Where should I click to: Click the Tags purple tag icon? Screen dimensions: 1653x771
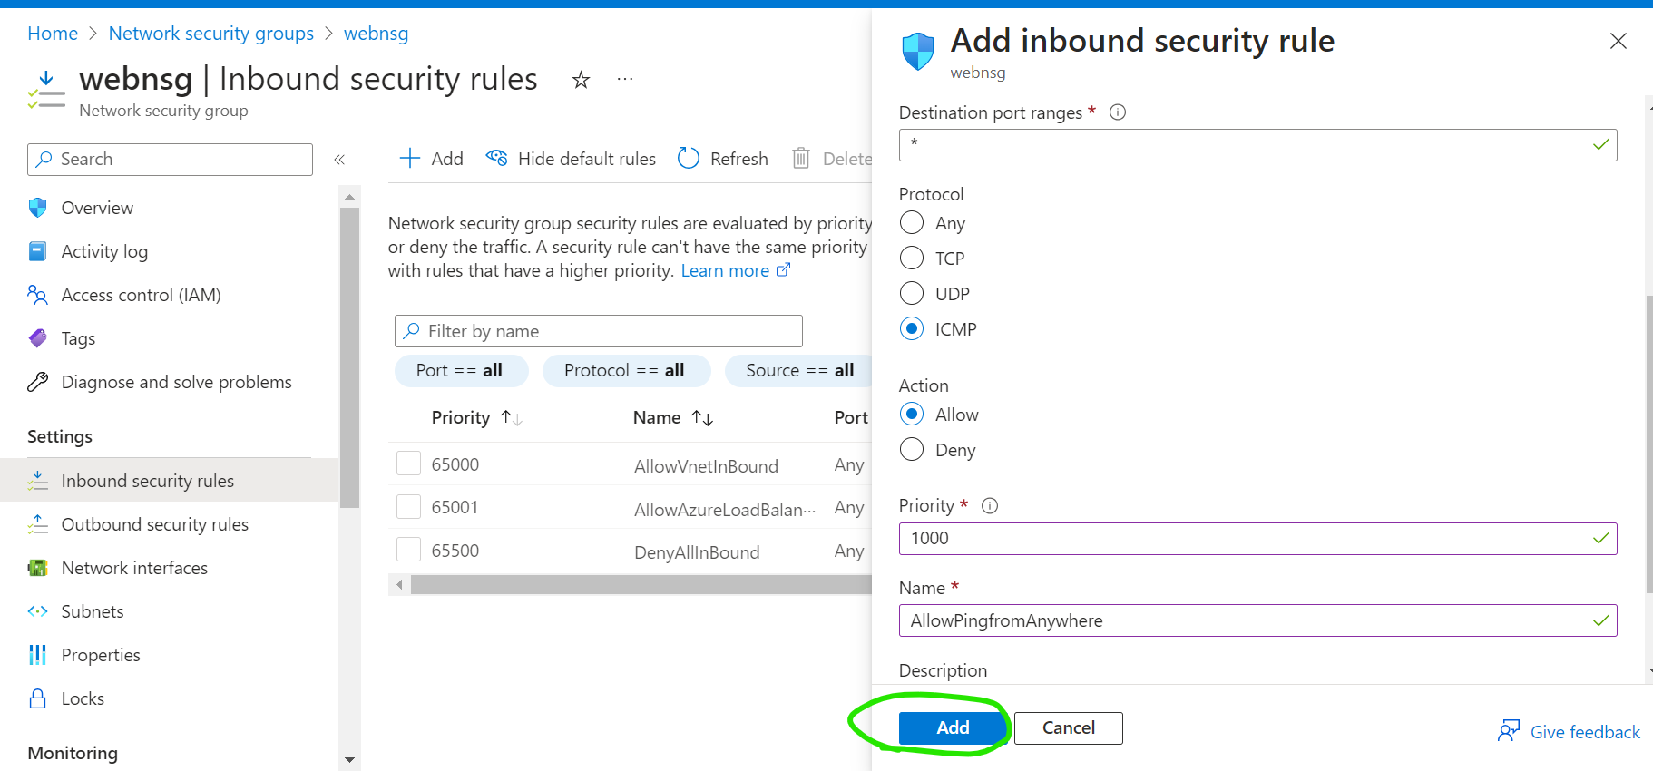[x=37, y=338]
